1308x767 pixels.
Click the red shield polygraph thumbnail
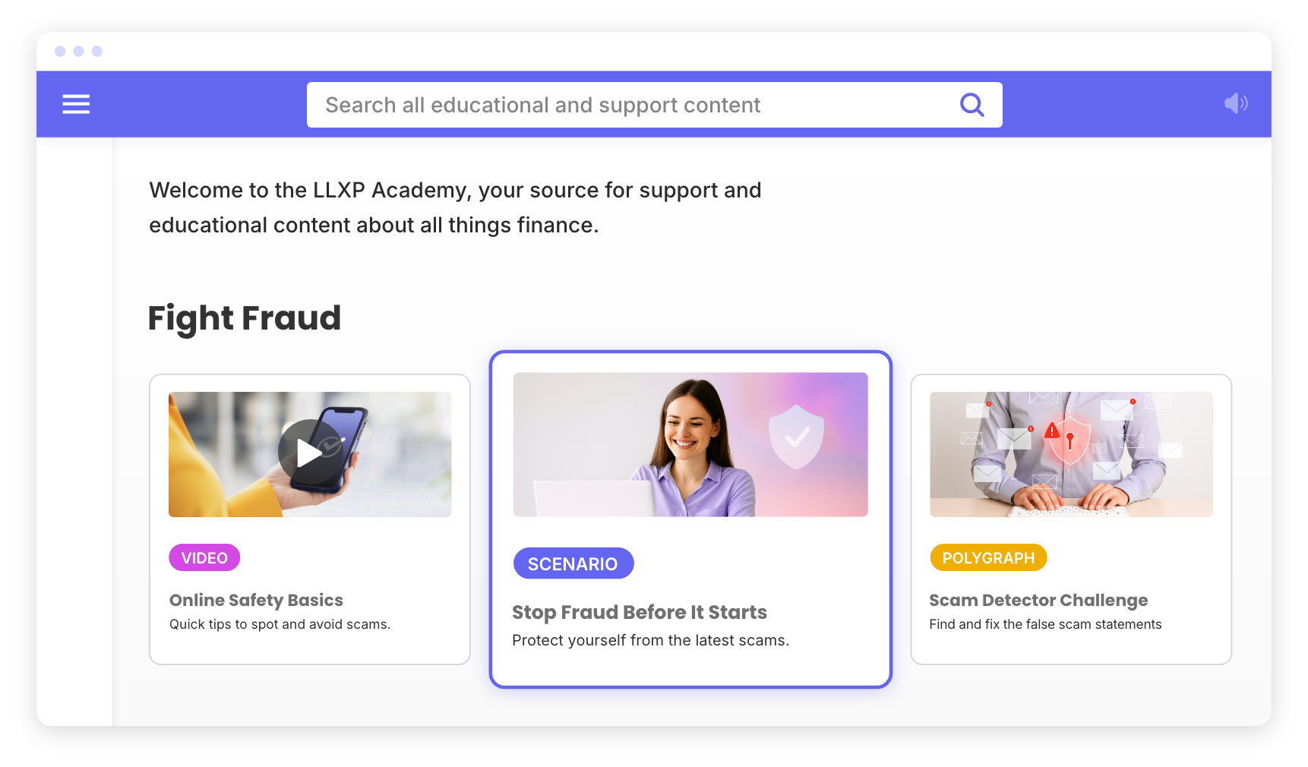[1071, 454]
